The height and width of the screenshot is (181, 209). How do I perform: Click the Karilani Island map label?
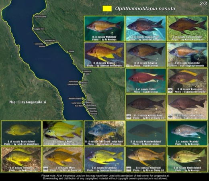coord(40,17)
